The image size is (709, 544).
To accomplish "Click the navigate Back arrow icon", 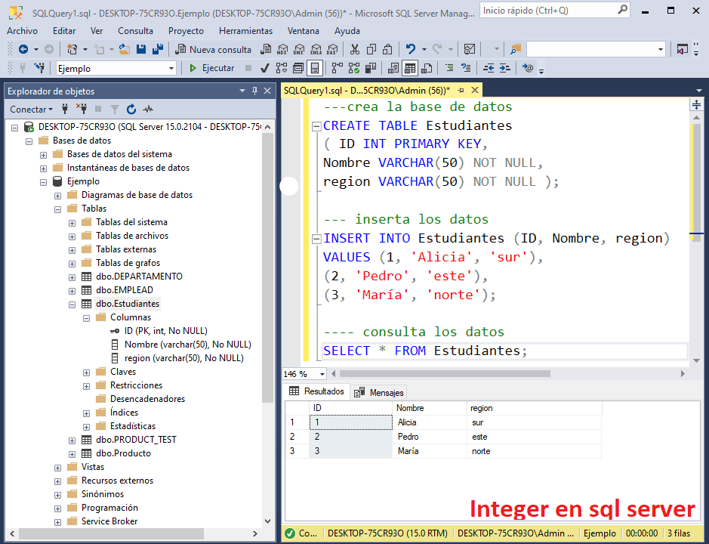I will [23, 49].
